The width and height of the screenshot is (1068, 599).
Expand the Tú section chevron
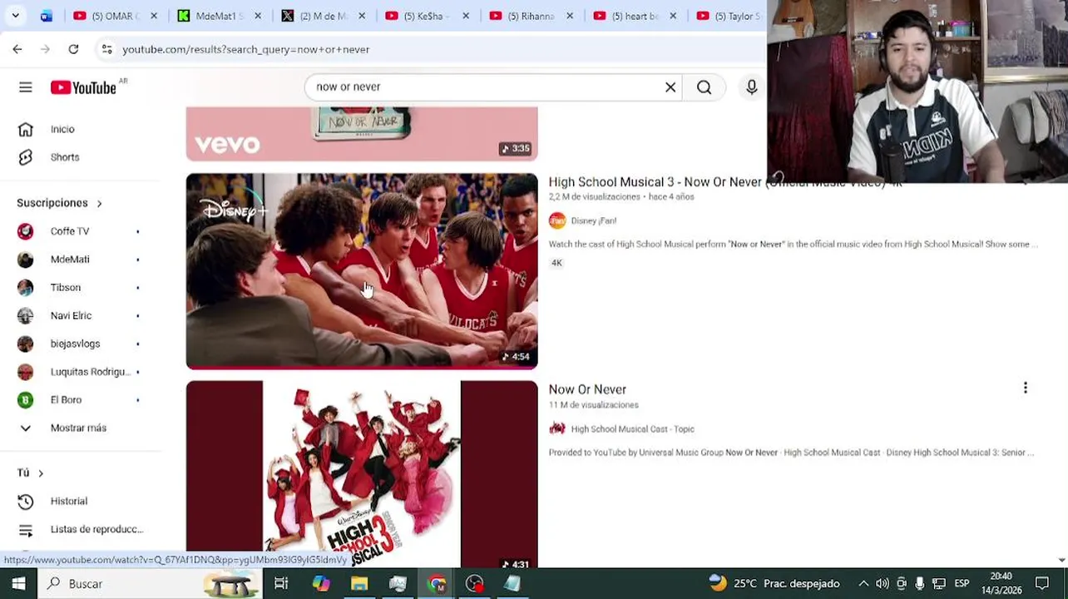[x=40, y=473]
